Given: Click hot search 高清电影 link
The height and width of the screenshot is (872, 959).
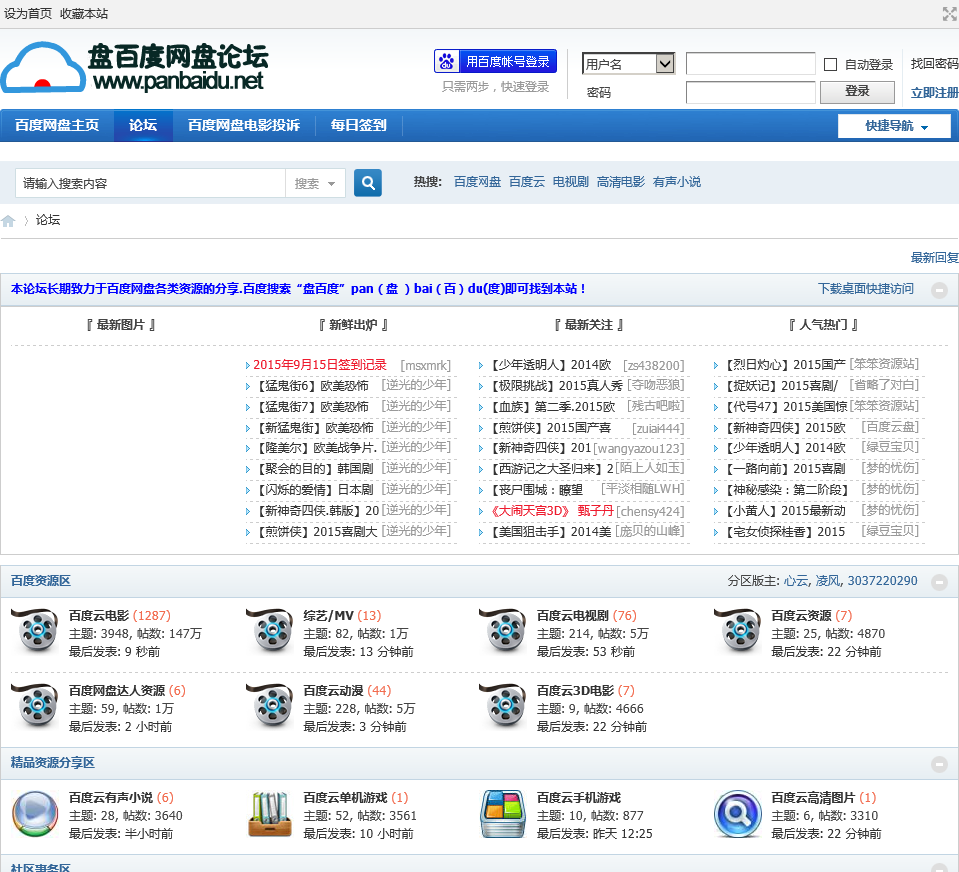Looking at the screenshot, I should tap(620, 182).
